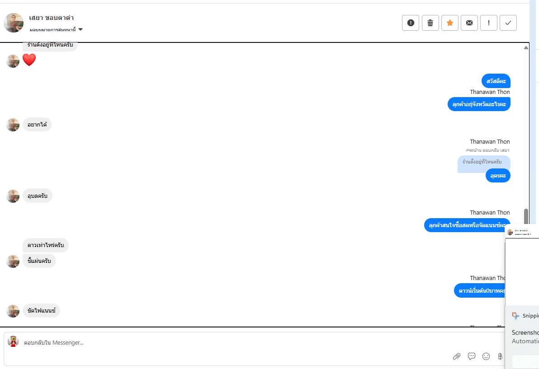Click the quoted reply ร้านตั้งอยู่ที่ไหนครับ
The height and width of the screenshot is (369, 539).
coord(483,162)
